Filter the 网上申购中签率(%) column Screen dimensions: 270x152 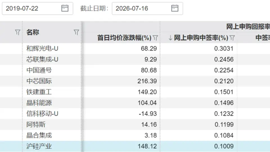pyautogui.click(x=232, y=38)
